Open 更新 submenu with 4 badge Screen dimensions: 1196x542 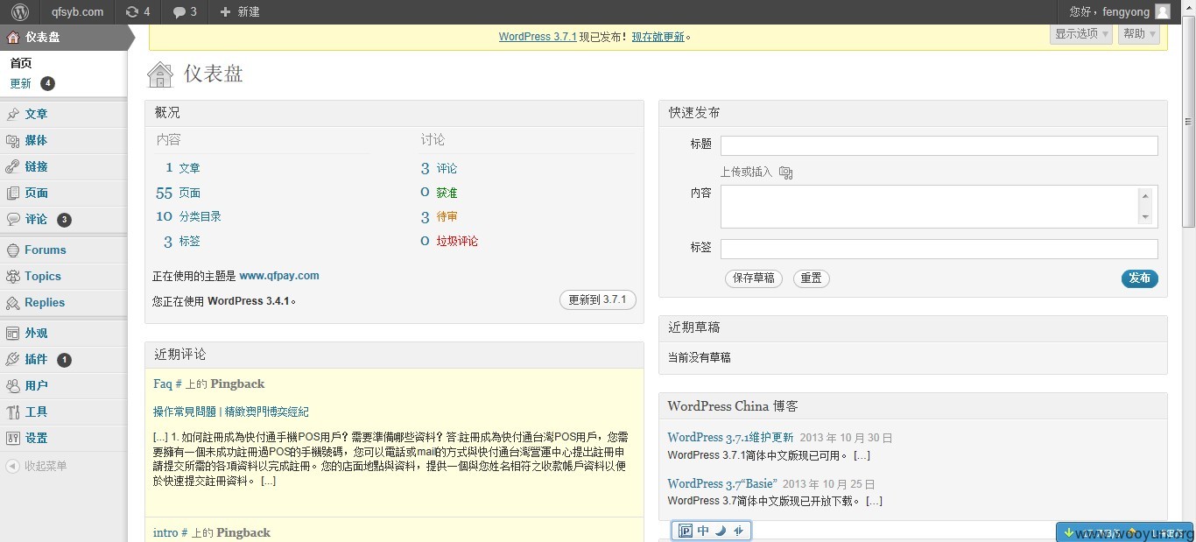[x=32, y=83]
